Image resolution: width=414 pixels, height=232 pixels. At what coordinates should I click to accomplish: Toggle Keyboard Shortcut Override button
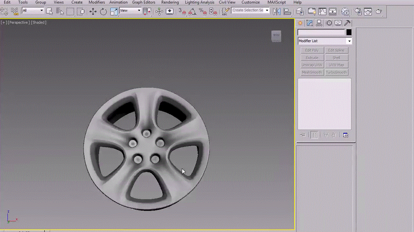click(x=169, y=12)
